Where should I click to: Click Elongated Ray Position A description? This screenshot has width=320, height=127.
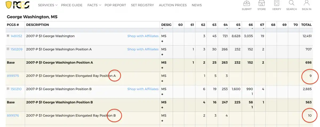point(71,76)
